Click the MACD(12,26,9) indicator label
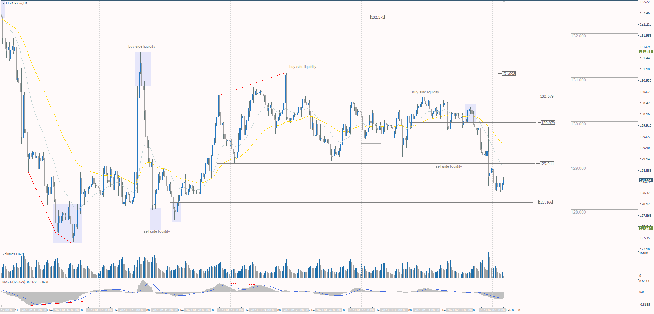This screenshot has width=654, height=314. [x=25, y=282]
